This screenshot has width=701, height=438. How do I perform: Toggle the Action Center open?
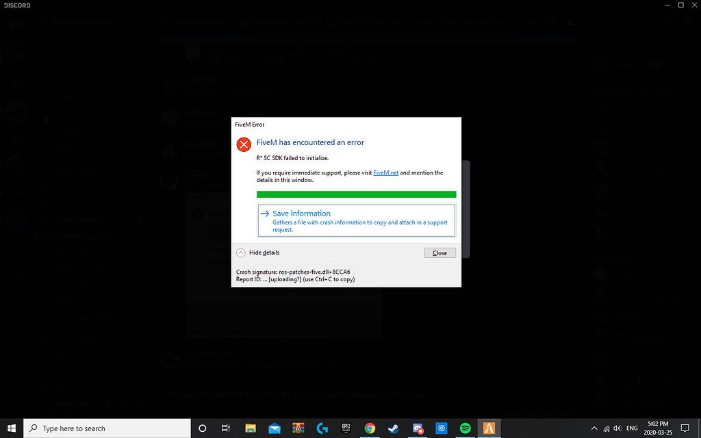(x=685, y=428)
